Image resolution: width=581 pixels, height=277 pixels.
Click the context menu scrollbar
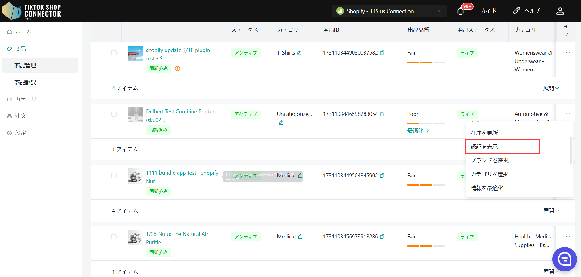(571, 150)
